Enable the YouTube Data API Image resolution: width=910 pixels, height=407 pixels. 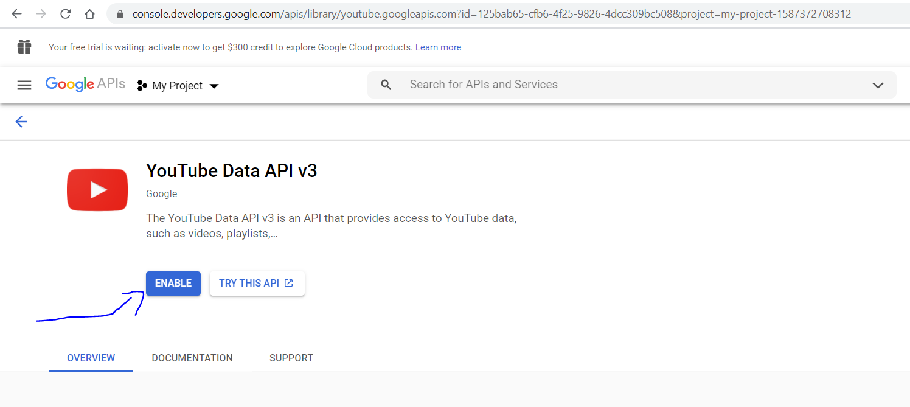173,284
